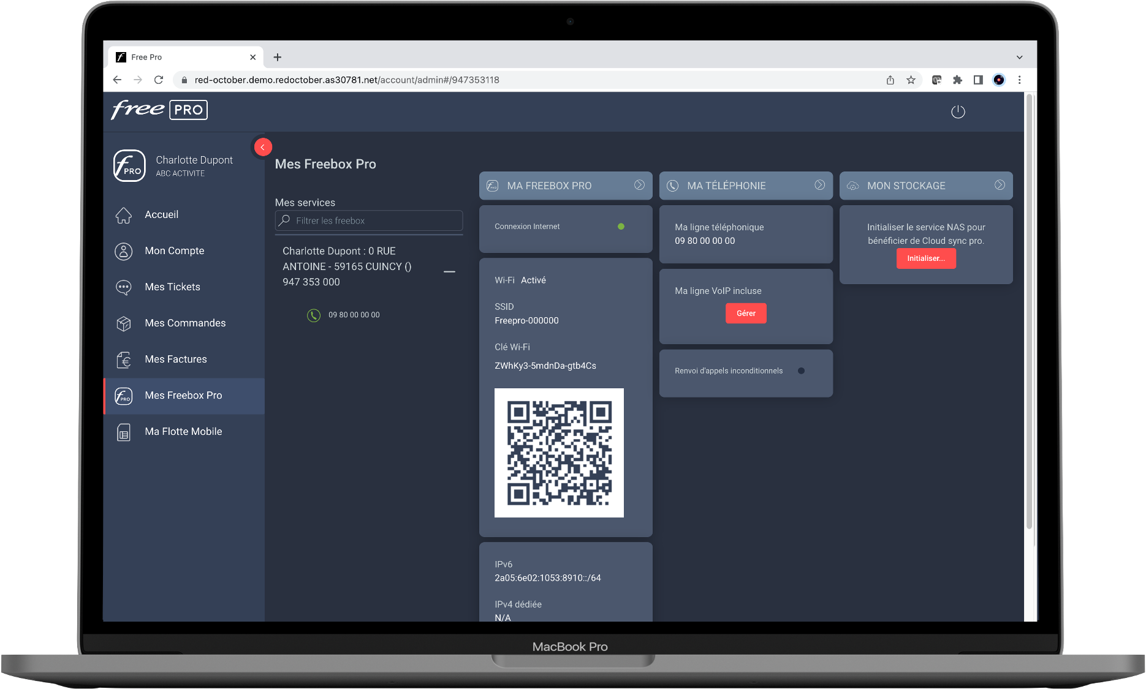Click the Wi-Fi QR code

[559, 453]
